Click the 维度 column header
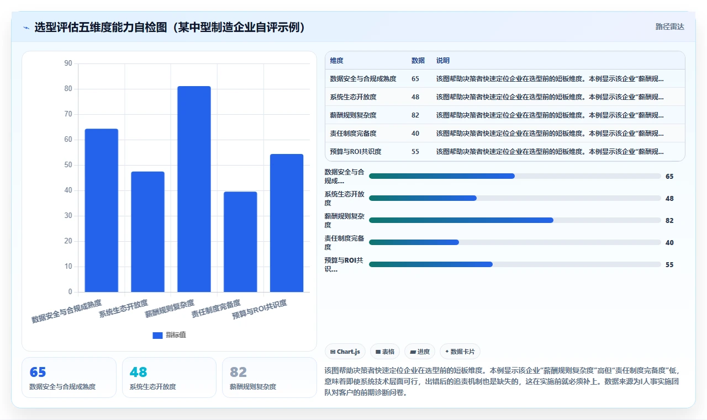Viewport: 707px width, 420px height. [336, 61]
